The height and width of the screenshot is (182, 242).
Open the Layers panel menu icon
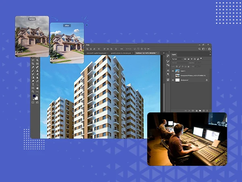click(211, 55)
